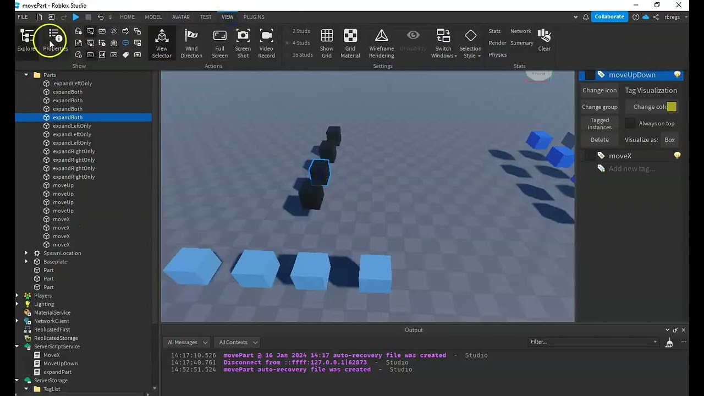Click the New file icon
Screen dimensions: 704x396
coord(39,17)
